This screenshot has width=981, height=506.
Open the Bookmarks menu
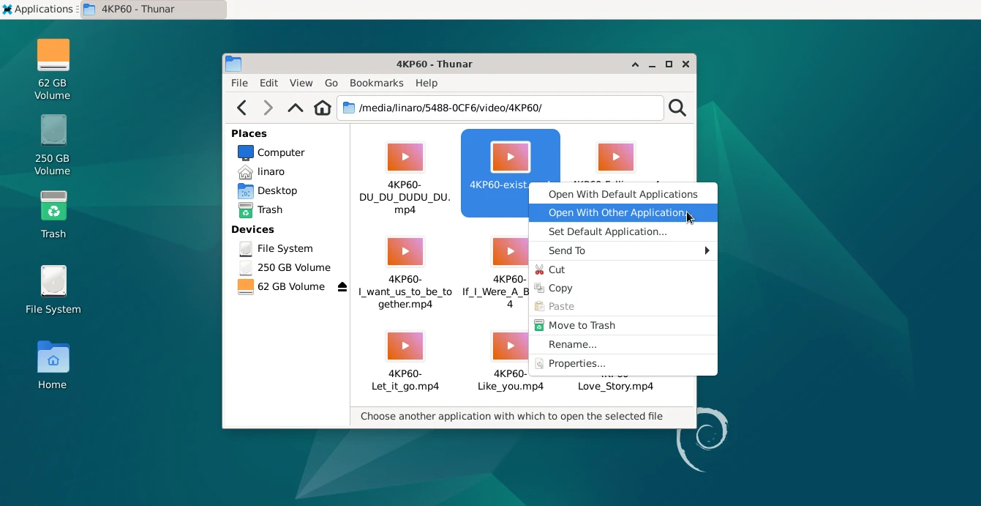(x=376, y=83)
